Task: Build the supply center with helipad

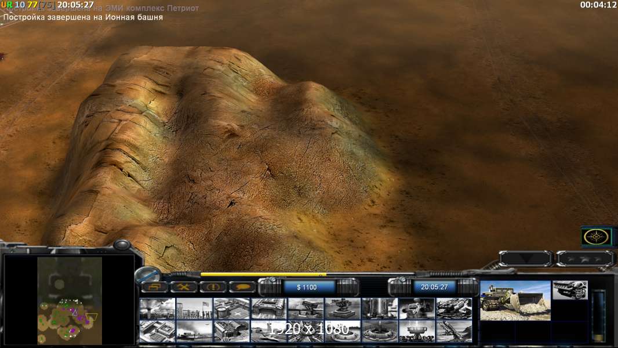Action: tap(231, 308)
